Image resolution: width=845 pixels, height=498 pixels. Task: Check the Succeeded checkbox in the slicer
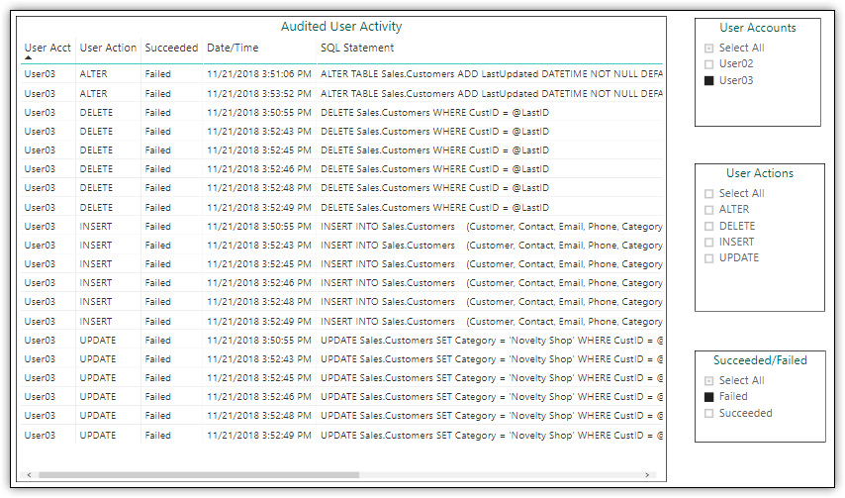point(708,414)
